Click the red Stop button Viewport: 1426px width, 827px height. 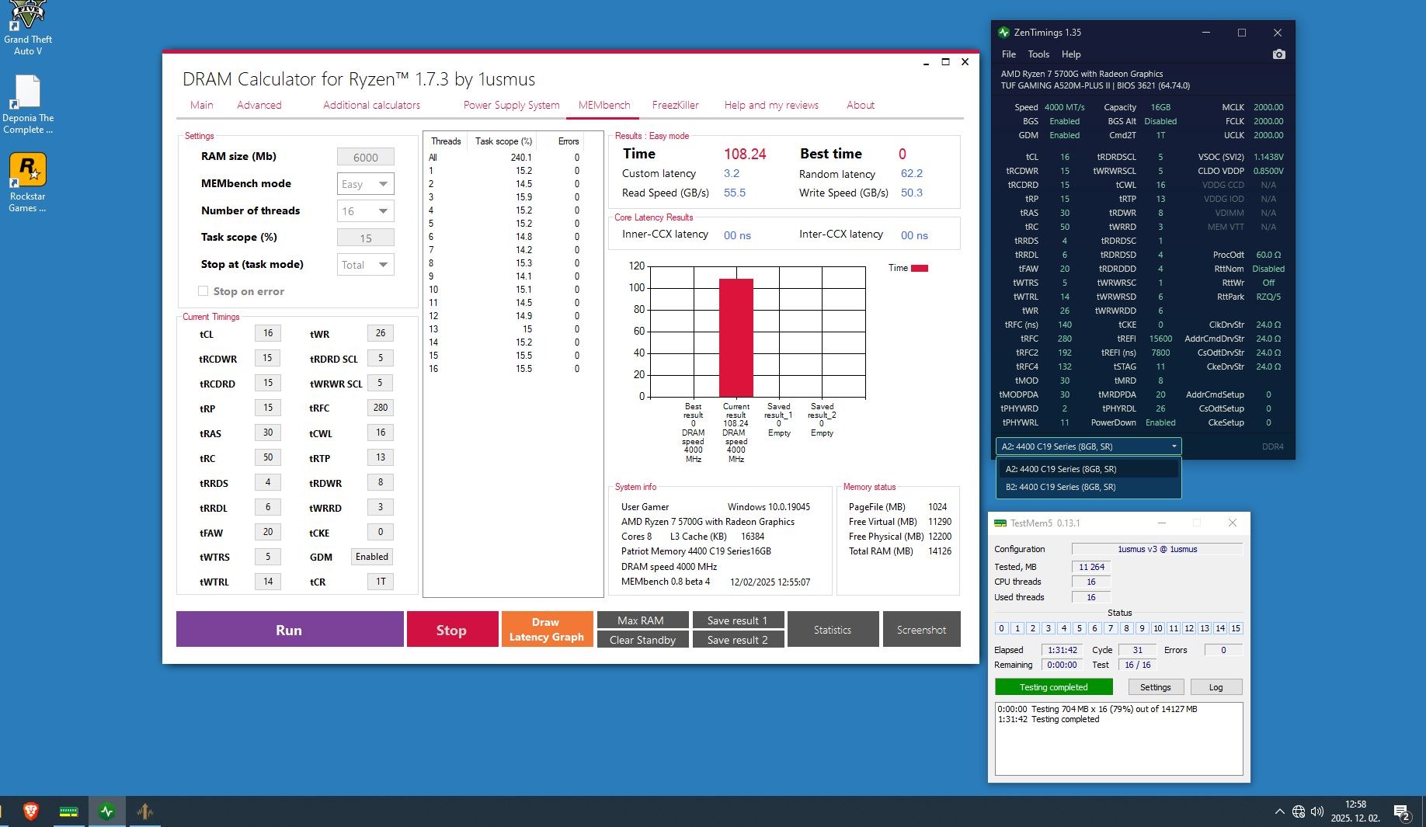click(452, 629)
